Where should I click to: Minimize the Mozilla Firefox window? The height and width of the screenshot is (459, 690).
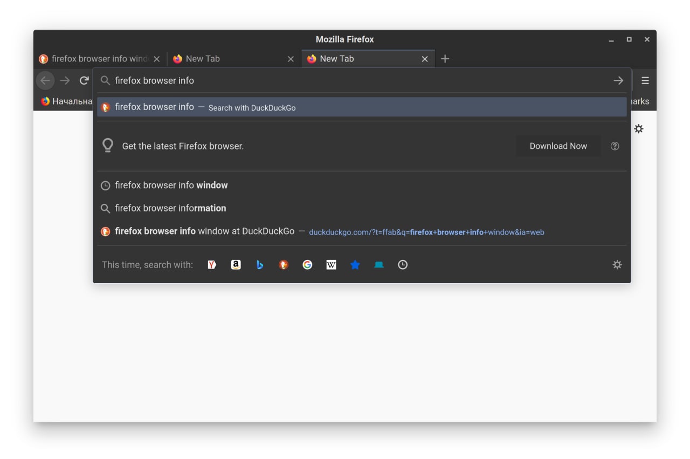click(611, 40)
